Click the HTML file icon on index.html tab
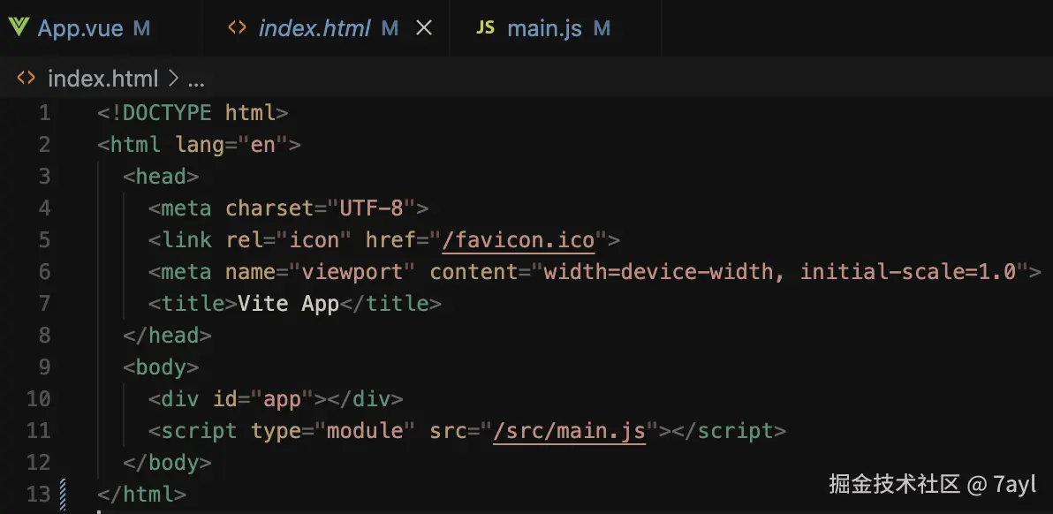This screenshot has width=1053, height=514. [237, 28]
